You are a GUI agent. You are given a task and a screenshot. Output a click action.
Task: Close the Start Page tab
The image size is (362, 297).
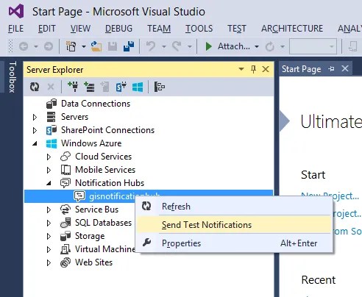point(345,68)
